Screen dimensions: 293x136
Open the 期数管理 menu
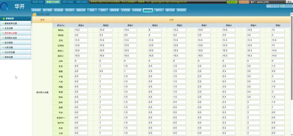(114, 10)
